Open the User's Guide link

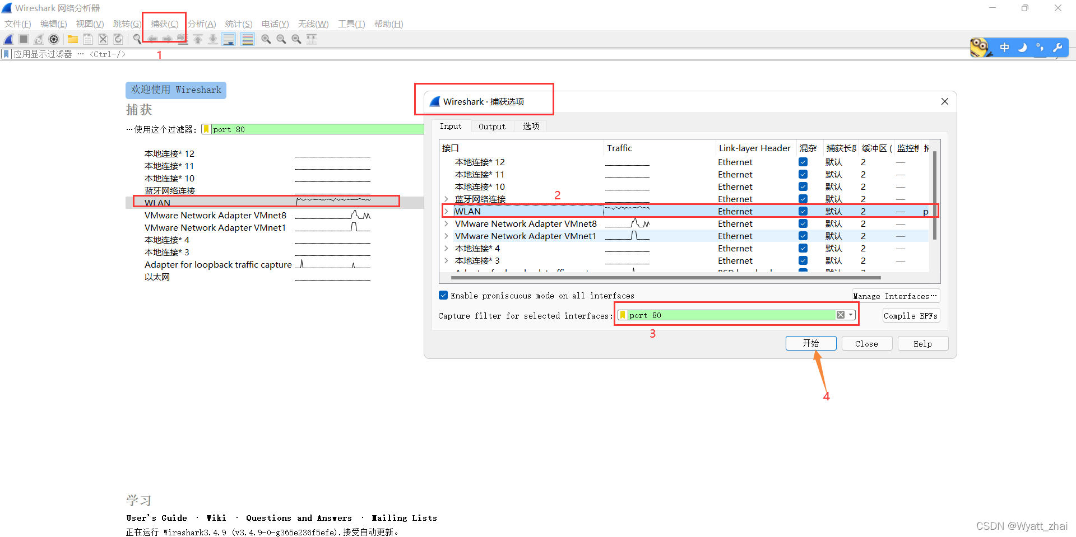[x=157, y=518]
